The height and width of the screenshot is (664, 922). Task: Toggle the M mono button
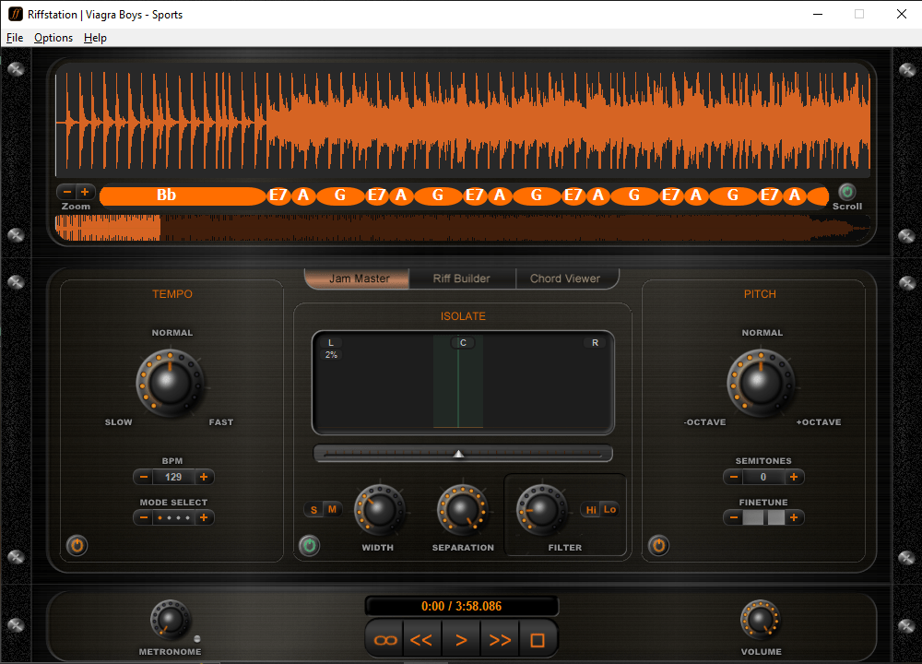click(x=332, y=510)
